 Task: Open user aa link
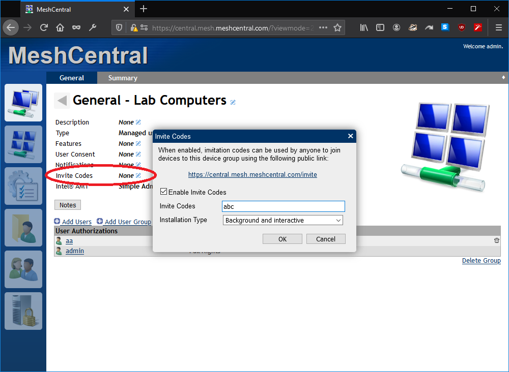coord(69,241)
